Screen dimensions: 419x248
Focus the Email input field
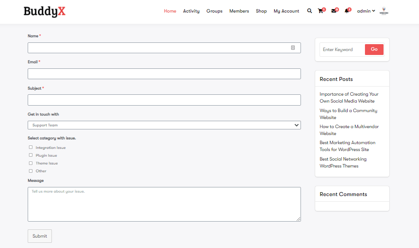tap(164, 74)
